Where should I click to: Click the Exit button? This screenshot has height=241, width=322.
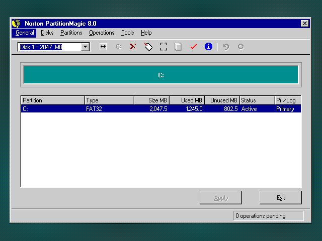[281, 198]
